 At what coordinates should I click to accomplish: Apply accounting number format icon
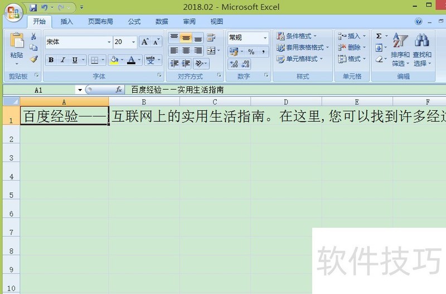click(234, 52)
